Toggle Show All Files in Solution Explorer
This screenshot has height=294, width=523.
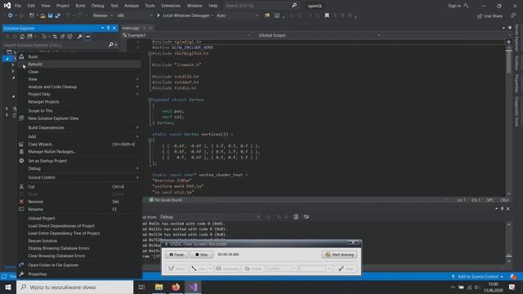[x=69, y=36]
